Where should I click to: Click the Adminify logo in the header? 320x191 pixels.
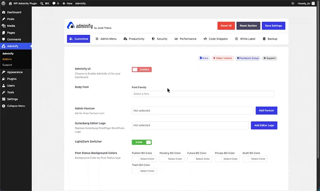80,25
